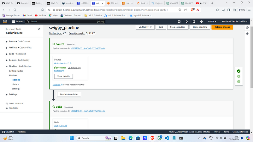253x142 pixels.
Task: Open History under Pipeline
Action: (x=15, y=84)
